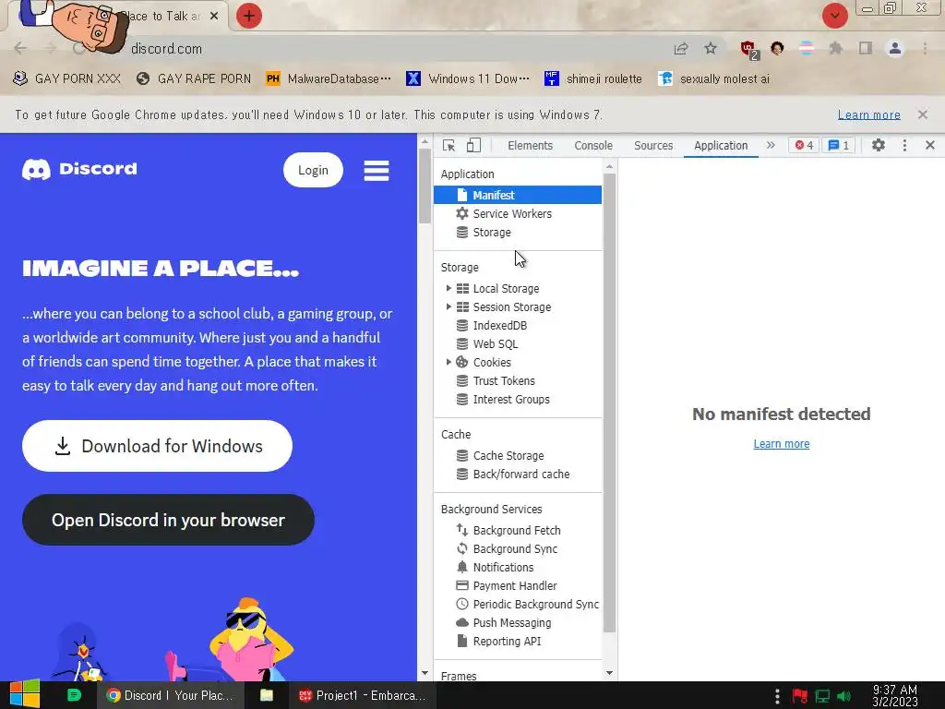This screenshot has height=709, width=945.
Task: Click Download for Windows button
Action: 157,446
